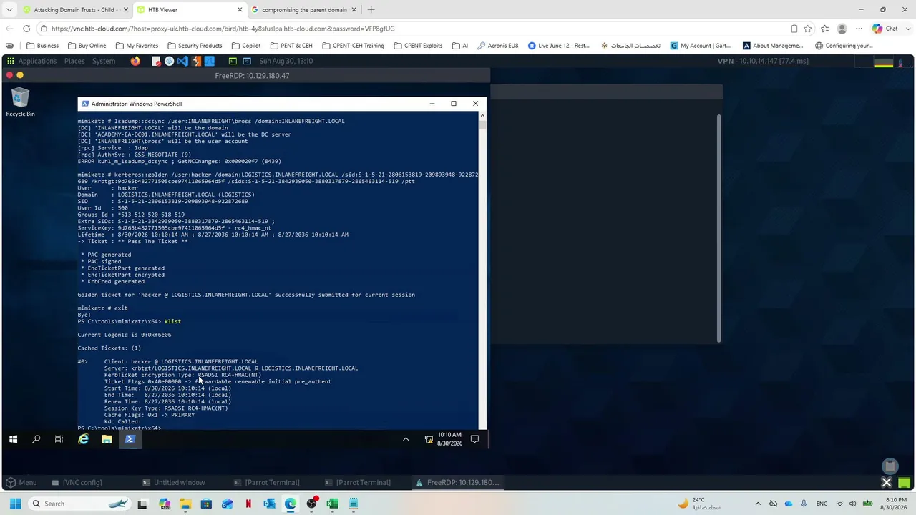Viewport: 916px width, 515px height.
Task: Open host File Explorer taskbar icon
Action: 185,504
